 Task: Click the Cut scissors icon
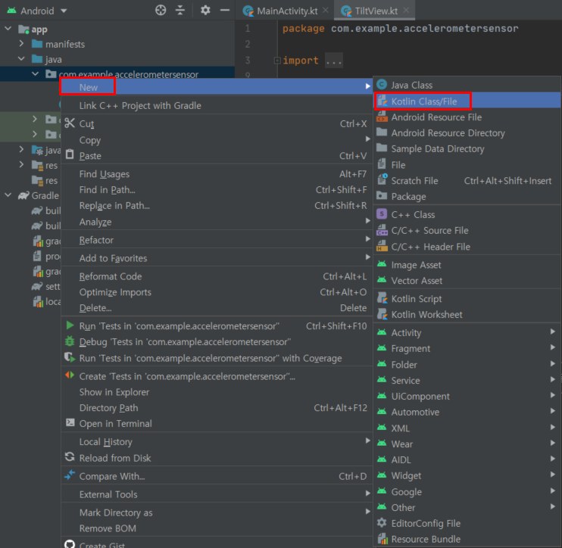(70, 123)
